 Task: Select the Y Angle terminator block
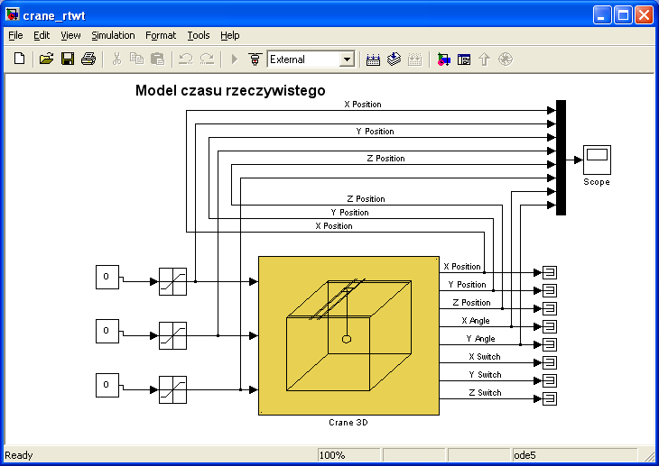coord(550,344)
